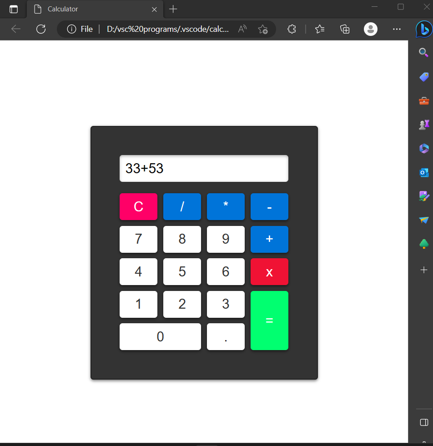Screen dimensions: 433x446
Task: Open the sidebar Outlook icon
Action: click(424, 173)
